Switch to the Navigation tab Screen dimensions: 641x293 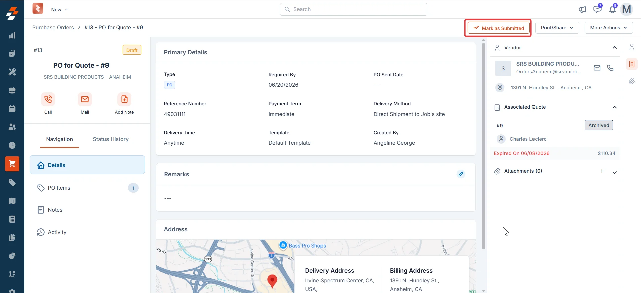pyautogui.click(x=59, y=139)
